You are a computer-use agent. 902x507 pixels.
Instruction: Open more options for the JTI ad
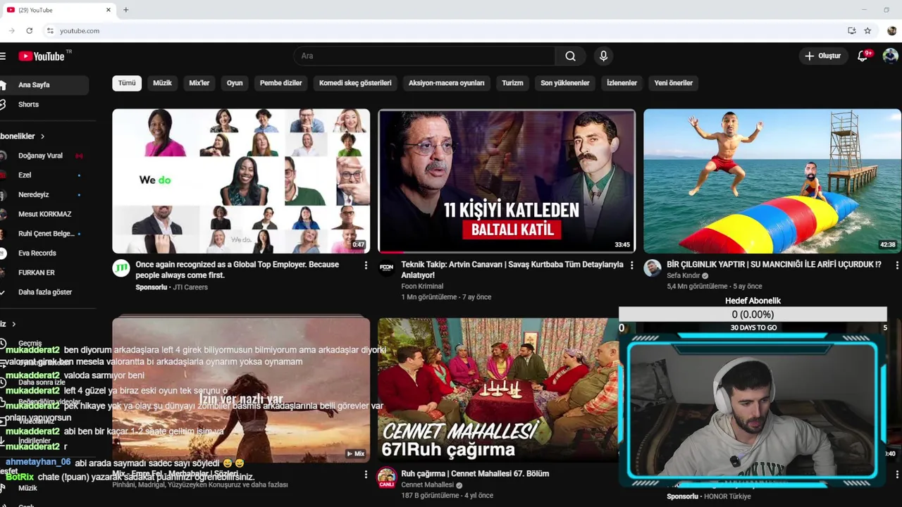(x=366, y=265)
